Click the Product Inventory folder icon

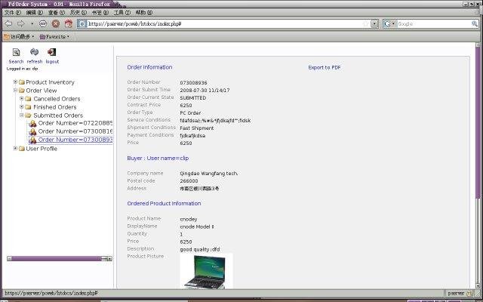pyautogui.click(x=22, y=82)
